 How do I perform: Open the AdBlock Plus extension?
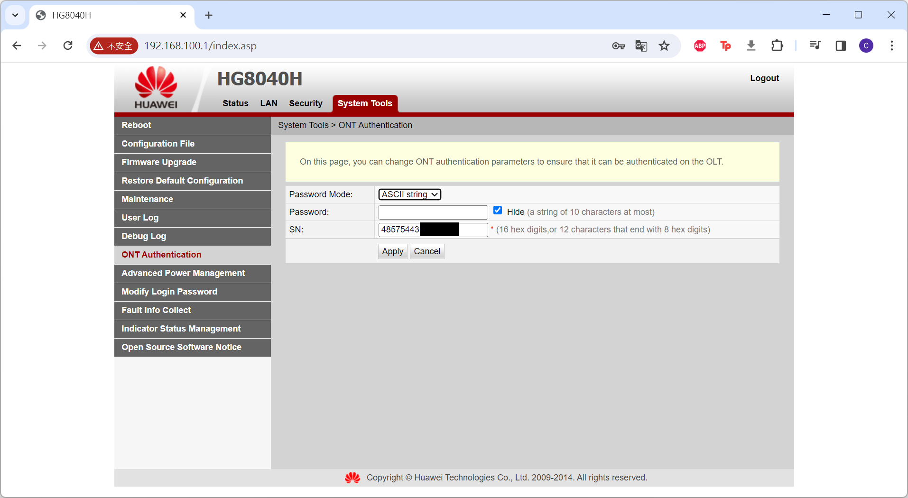click(700, 46)
